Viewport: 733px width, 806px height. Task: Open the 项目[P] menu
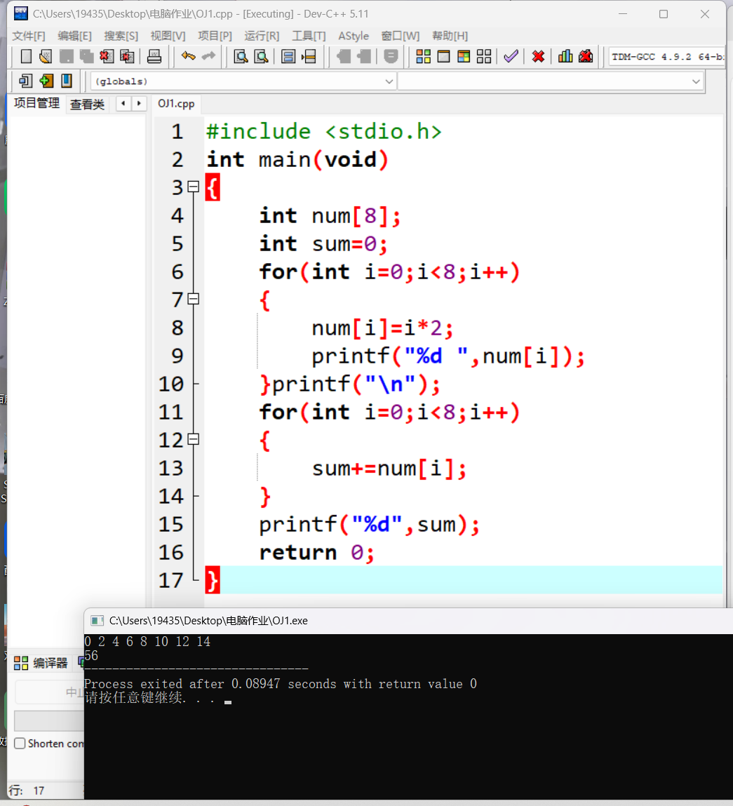(215, 36)
